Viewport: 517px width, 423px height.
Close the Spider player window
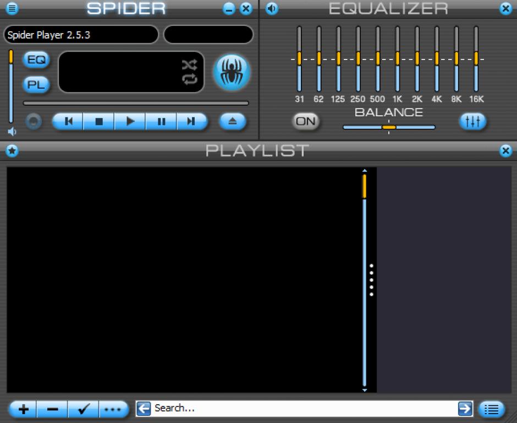(x=246, y=8)
